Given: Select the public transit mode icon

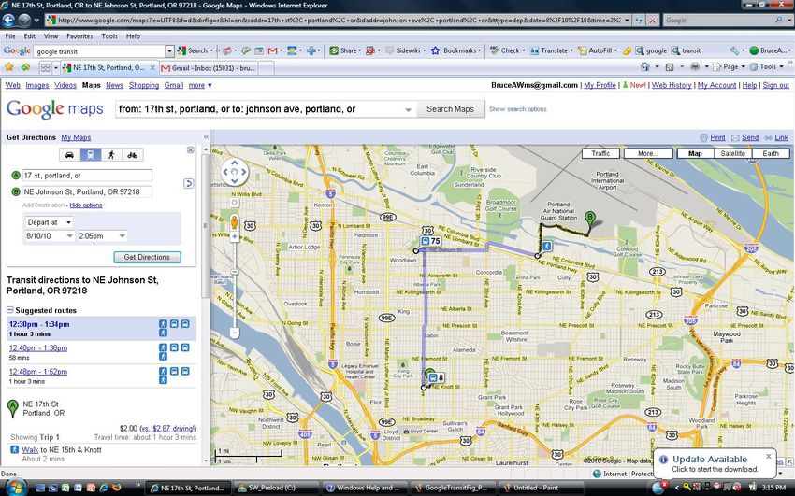Looking at the screenshot, I should (90, 155).
